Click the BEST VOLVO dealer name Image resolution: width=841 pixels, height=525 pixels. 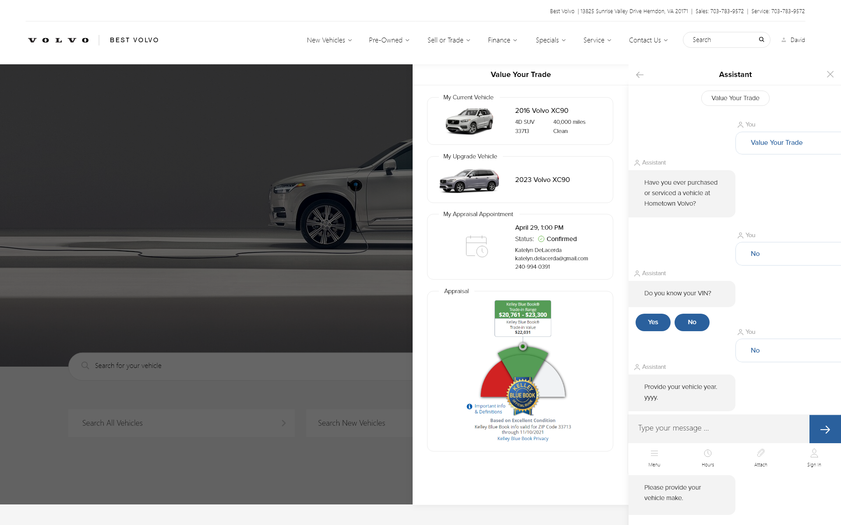134,40
